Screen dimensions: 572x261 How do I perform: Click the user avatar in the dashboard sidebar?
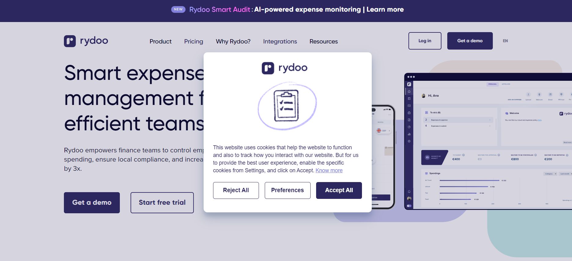pos(409,199)
